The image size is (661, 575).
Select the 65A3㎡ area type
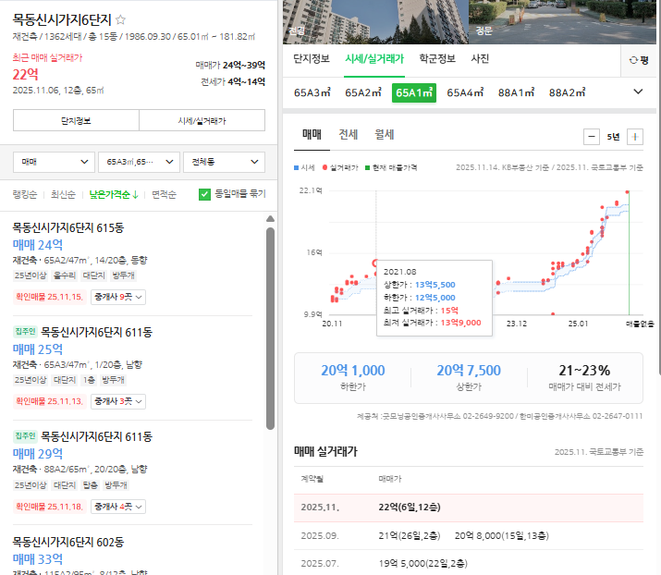[312, 92]
